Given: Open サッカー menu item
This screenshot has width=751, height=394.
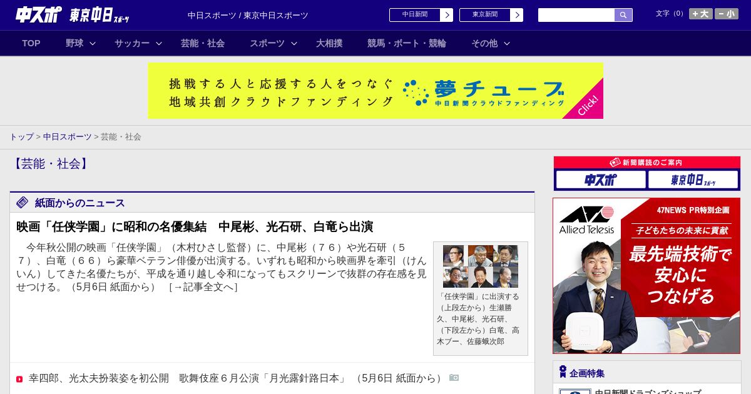Looking at the screenshot, I should (132, 43).
